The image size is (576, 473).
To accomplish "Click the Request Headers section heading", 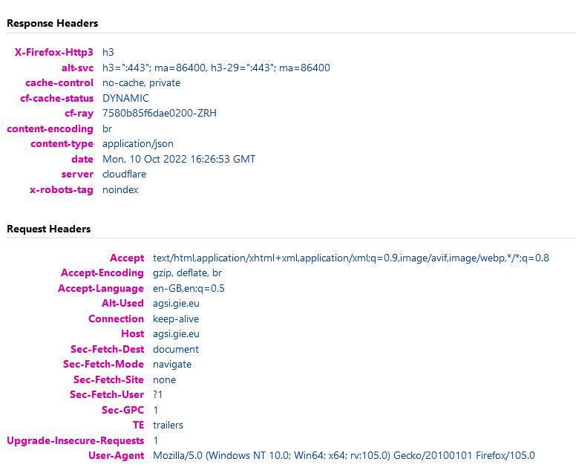I will 48,229.
